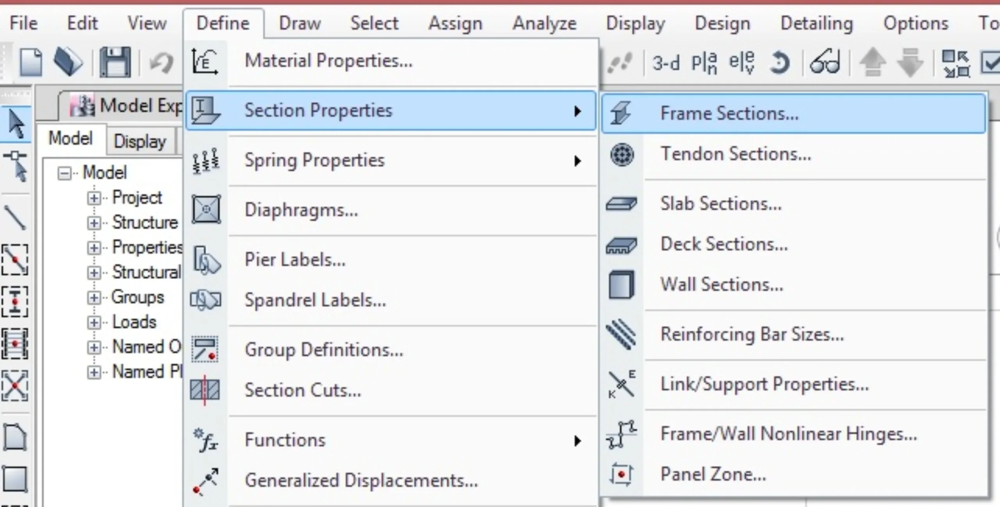
Task: Select Reinforcing Bar Sizes option
Action: coord(752,334)
